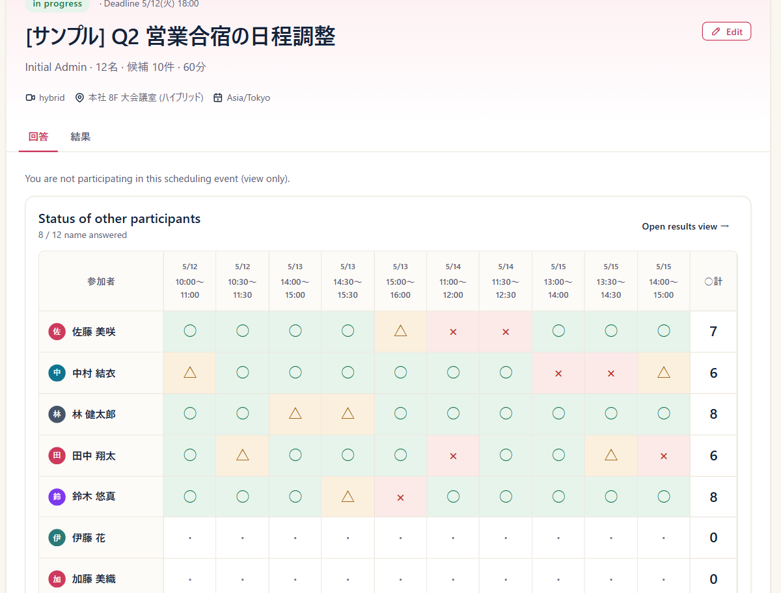Click 田中 翔太 circle for 5/13 15:00
The height and width of the screenshot is (593, 781).
click(x=400, y=455)
